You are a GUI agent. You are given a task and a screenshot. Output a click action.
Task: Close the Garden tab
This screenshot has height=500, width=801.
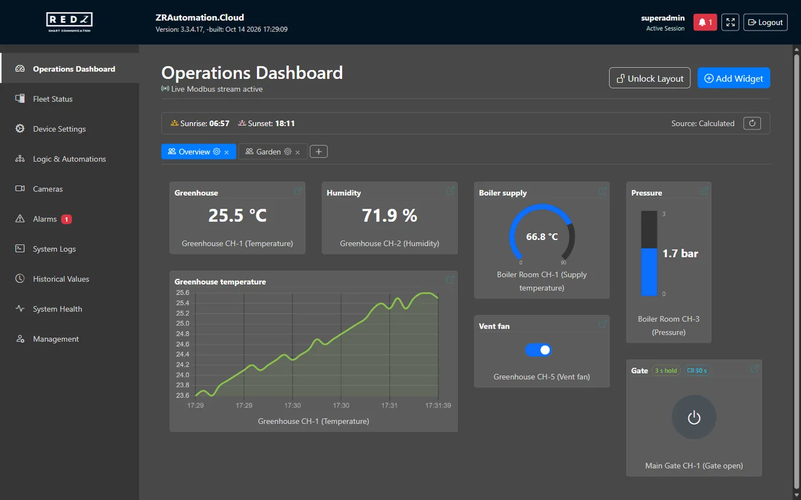point(298,152)
